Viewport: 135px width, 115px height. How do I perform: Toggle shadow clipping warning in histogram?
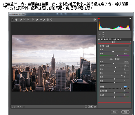99,18
